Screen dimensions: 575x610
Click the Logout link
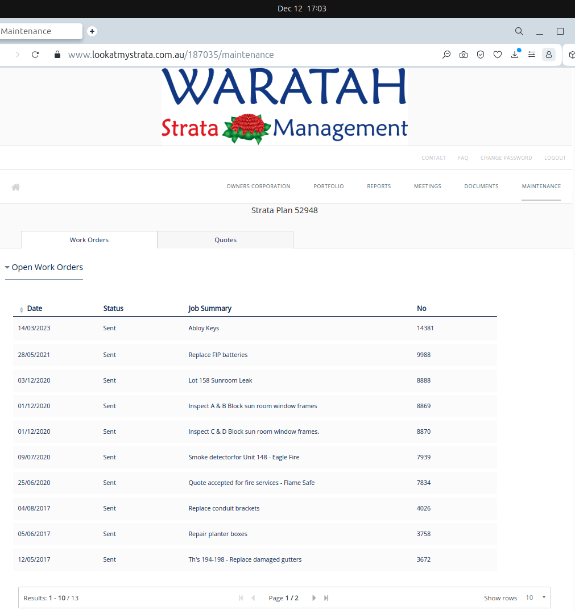(x=555, y=158)
